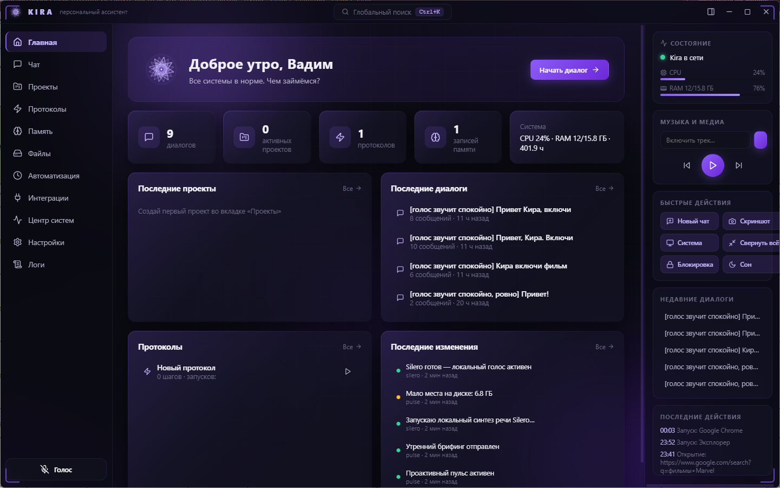This screenshot has width=780, height=488.
Task: Click 'Запуск: Эксплорер' action entry
Action: point(695,442)
